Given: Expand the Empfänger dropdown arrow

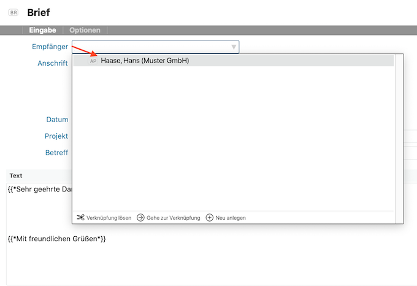Looking at the screenshot, I should click(234, 47).
